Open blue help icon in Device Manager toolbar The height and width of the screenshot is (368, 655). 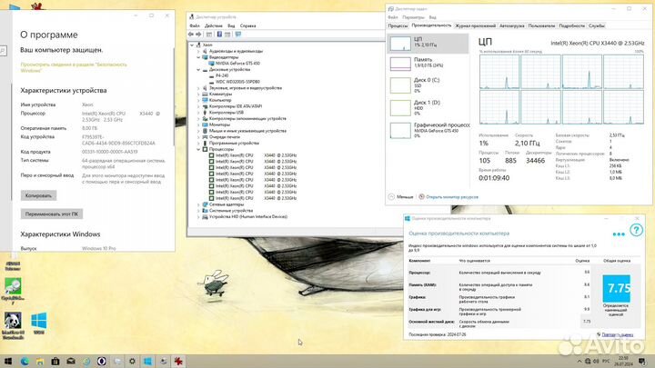tap(219, 35)
